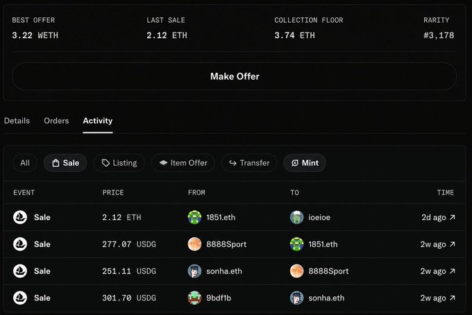The height and width of the screenshot is (315, 472).
Task: Open external link arrow beside 2d ago
Action: pos(452,217)
